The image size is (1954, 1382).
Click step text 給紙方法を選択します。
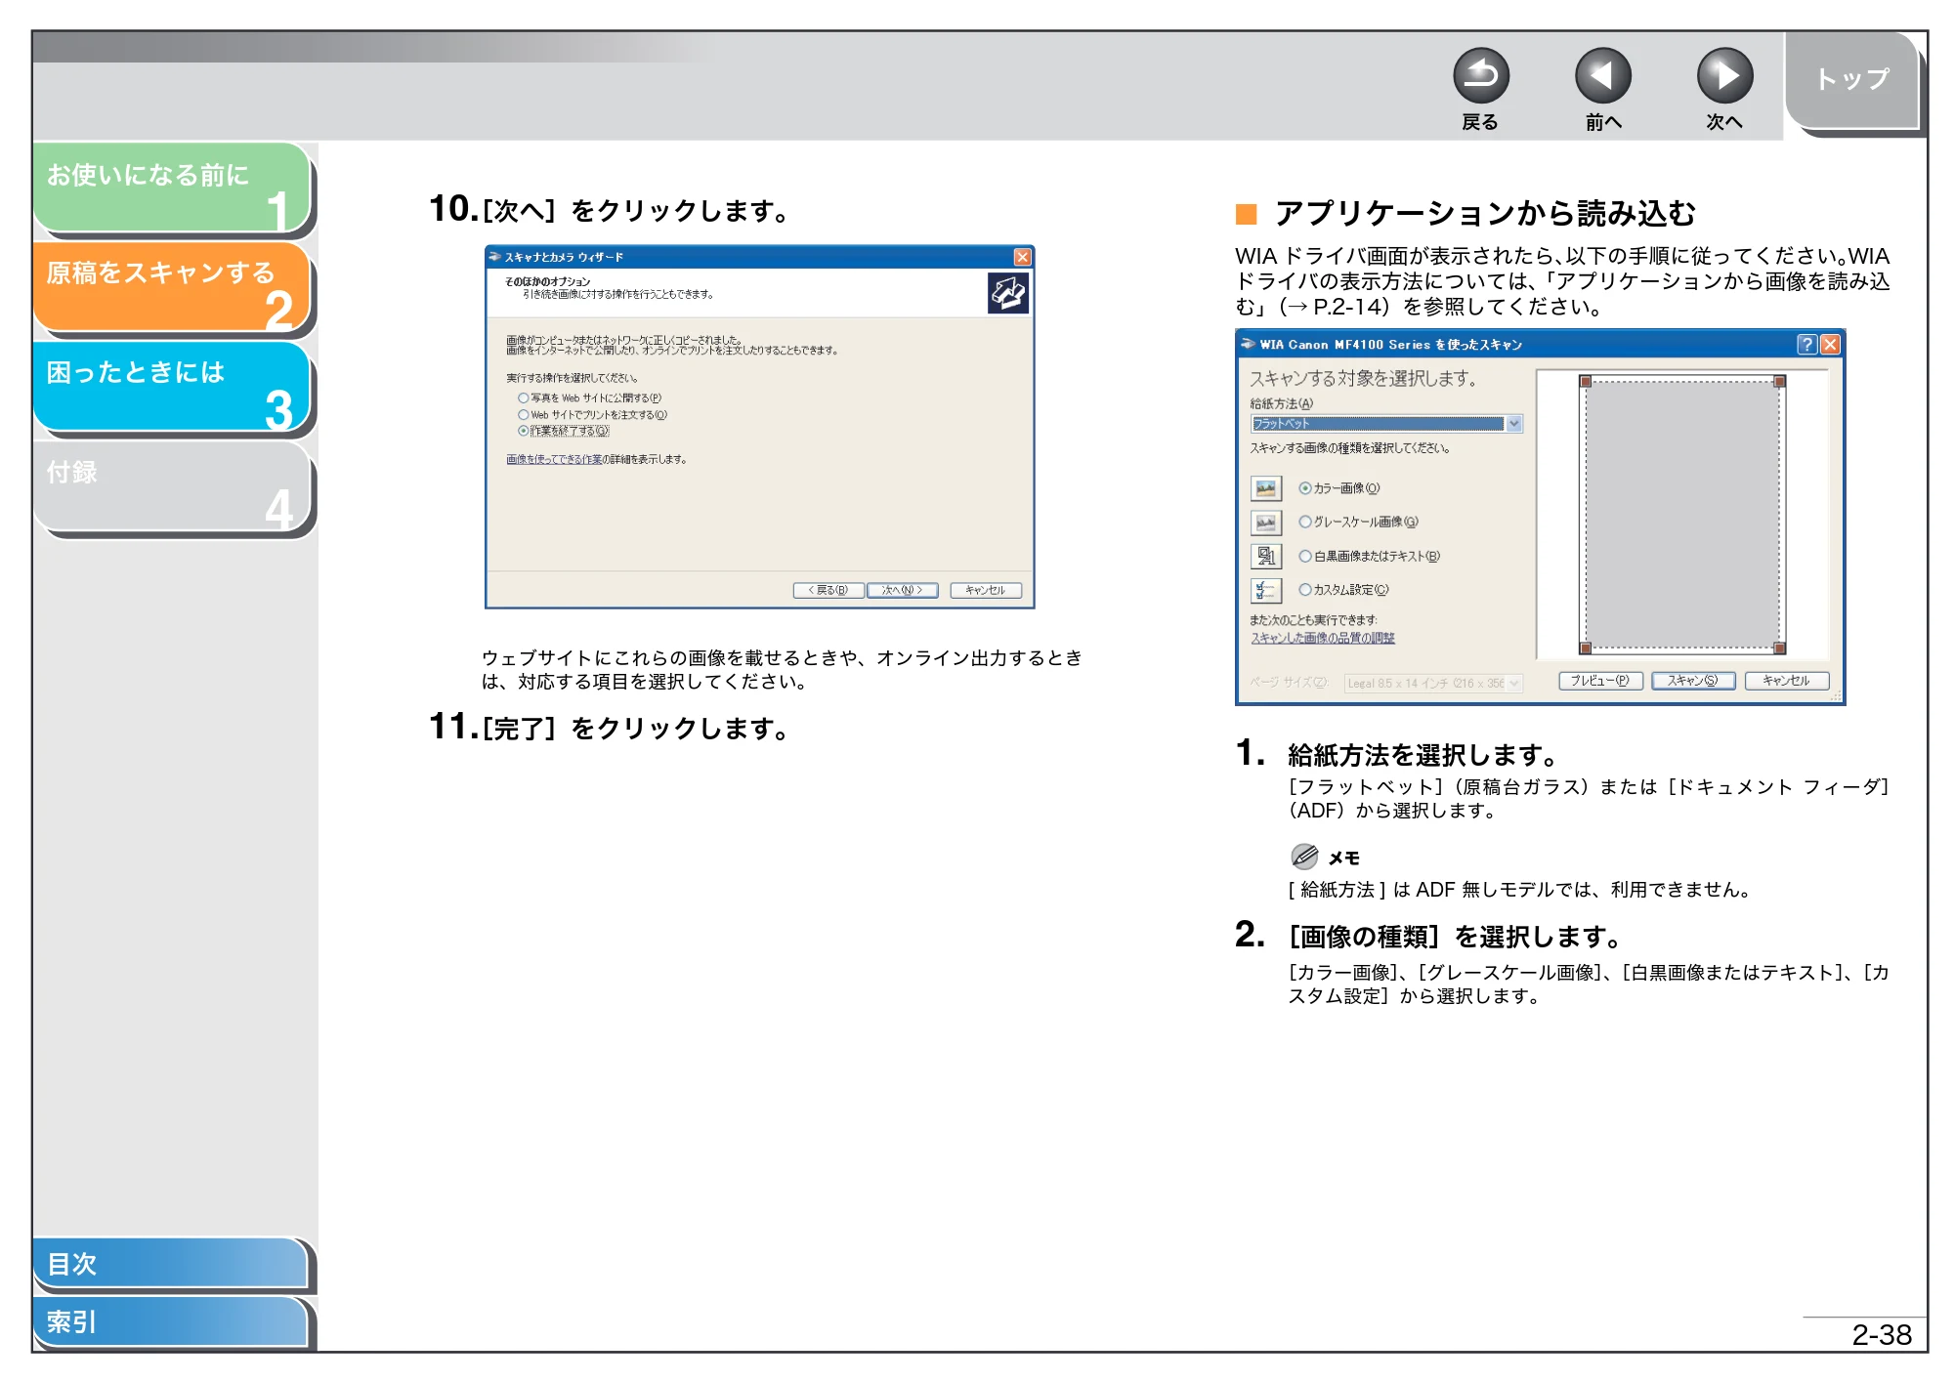click(1423, 755)
